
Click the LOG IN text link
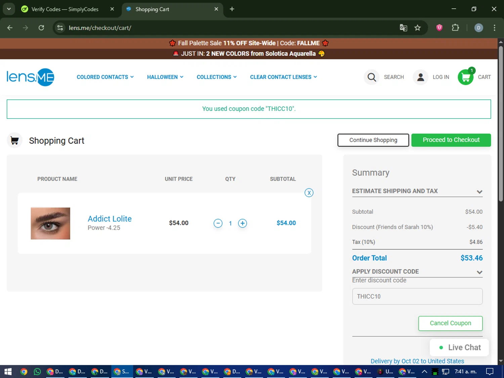point(441,77)
